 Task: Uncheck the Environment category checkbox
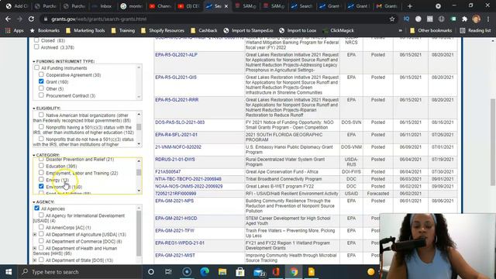pyautogui.click(x=41, y=186)
